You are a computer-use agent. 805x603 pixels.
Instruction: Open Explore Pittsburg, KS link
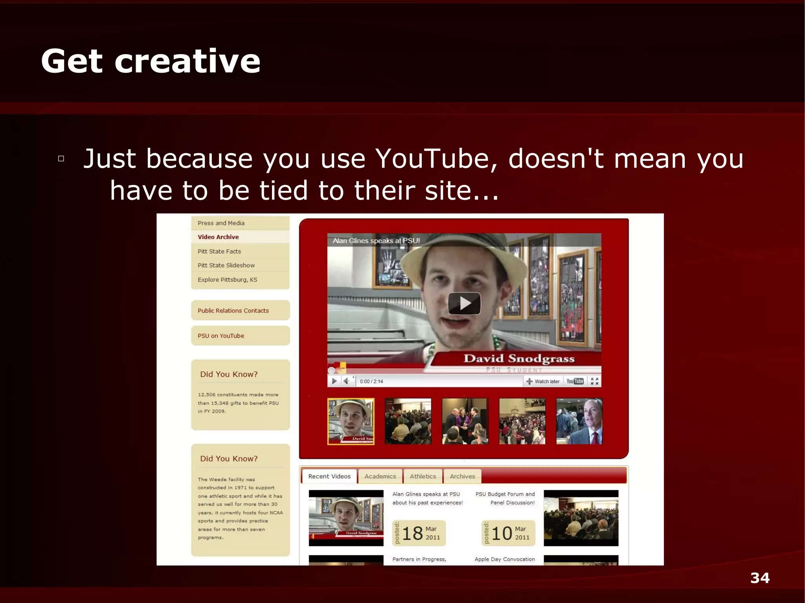coord(241,280)
